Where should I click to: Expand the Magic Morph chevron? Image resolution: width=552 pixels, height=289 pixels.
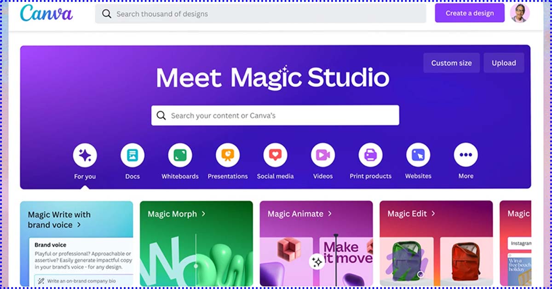203,214
